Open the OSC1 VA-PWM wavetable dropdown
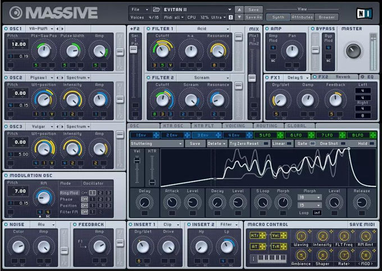The width and height of the screenshot is (382, 271). 40,29
